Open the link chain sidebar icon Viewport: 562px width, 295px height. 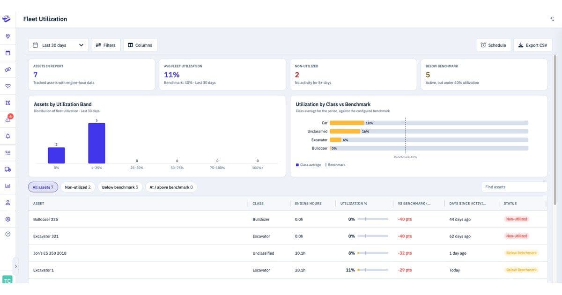pos(7,69)
